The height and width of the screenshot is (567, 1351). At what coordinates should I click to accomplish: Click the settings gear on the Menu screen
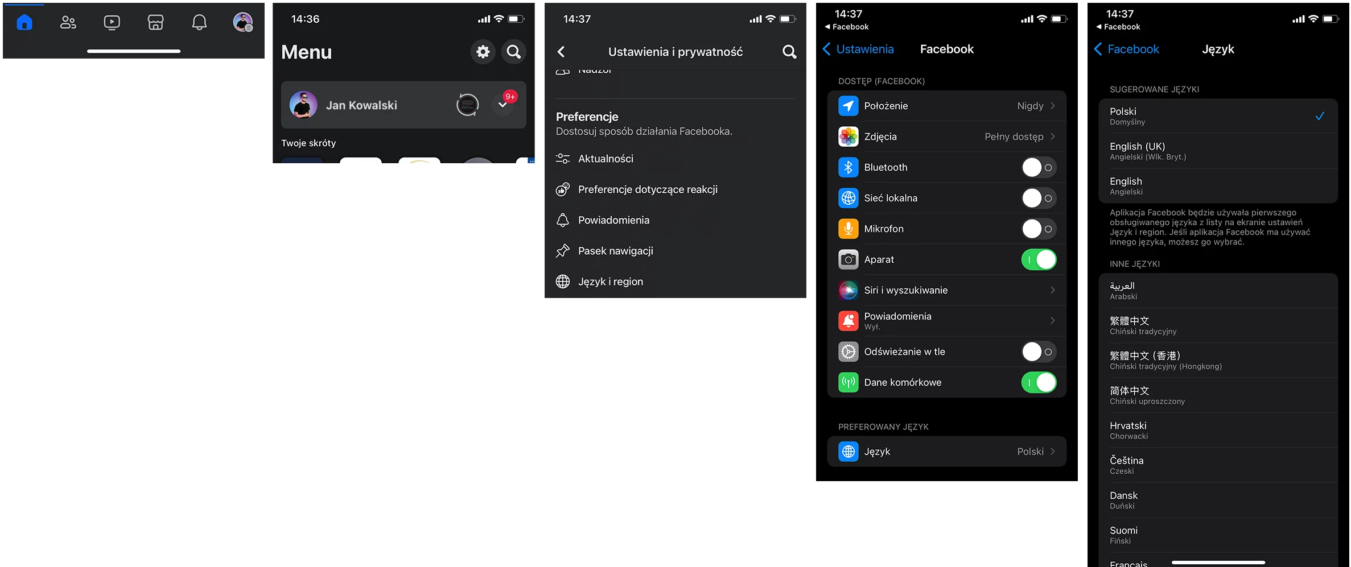point(482,52)
